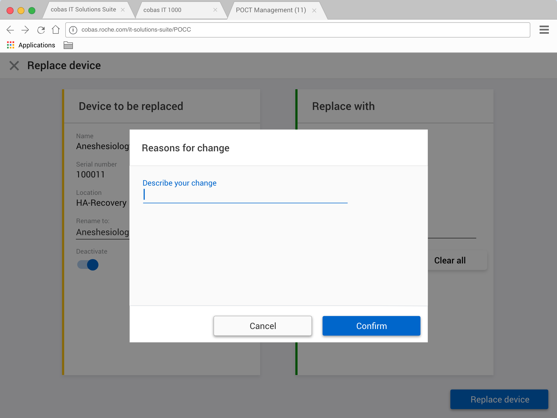Open the Applications grid icon

[10, 45]
